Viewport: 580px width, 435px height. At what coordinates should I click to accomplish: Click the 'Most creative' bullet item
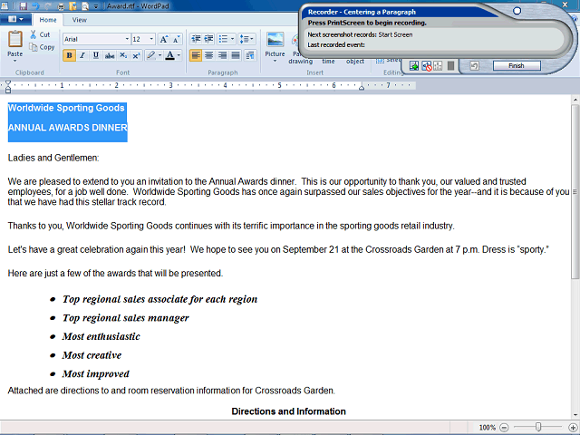[92, 355]
